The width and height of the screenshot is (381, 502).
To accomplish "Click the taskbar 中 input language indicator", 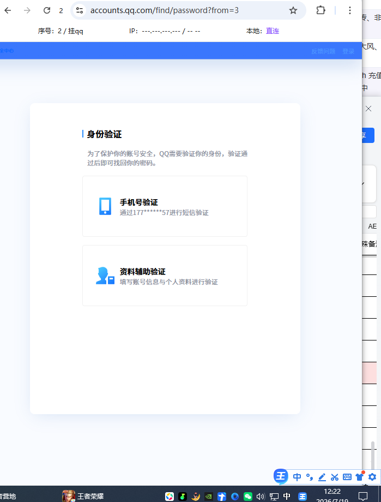I will click(x=287, y=496).
